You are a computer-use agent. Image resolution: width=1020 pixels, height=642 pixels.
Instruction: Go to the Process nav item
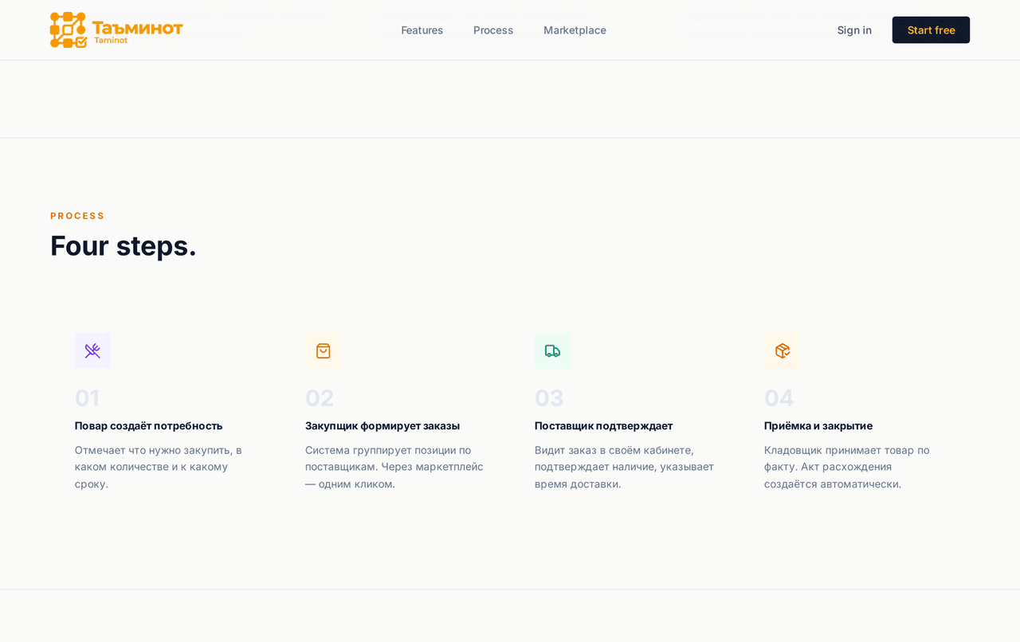click(493, 30)
